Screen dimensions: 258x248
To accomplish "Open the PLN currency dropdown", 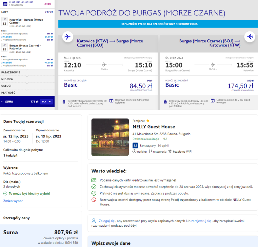I will point(46,102).
